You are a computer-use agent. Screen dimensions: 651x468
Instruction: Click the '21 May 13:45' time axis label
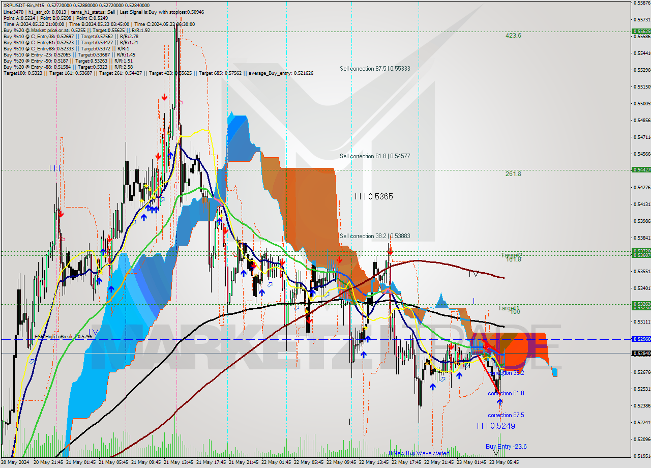point(179,462)
